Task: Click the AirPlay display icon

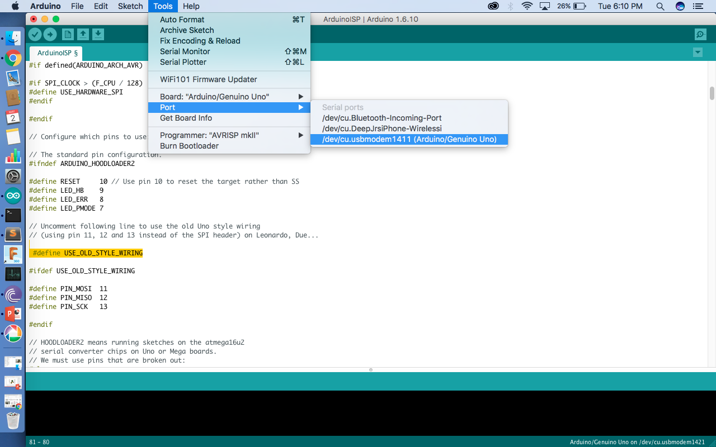Action: point(545,6)
